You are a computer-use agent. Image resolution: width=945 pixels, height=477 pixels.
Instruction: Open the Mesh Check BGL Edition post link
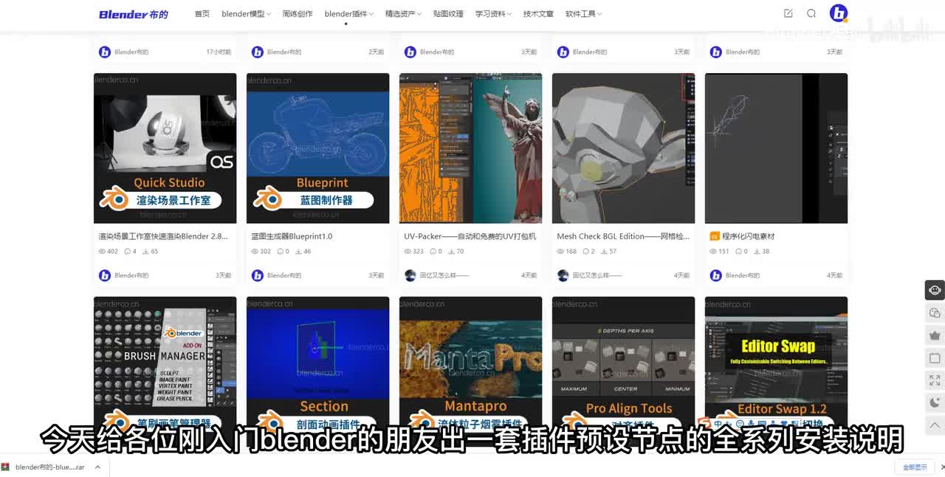[x=623, y=236]
